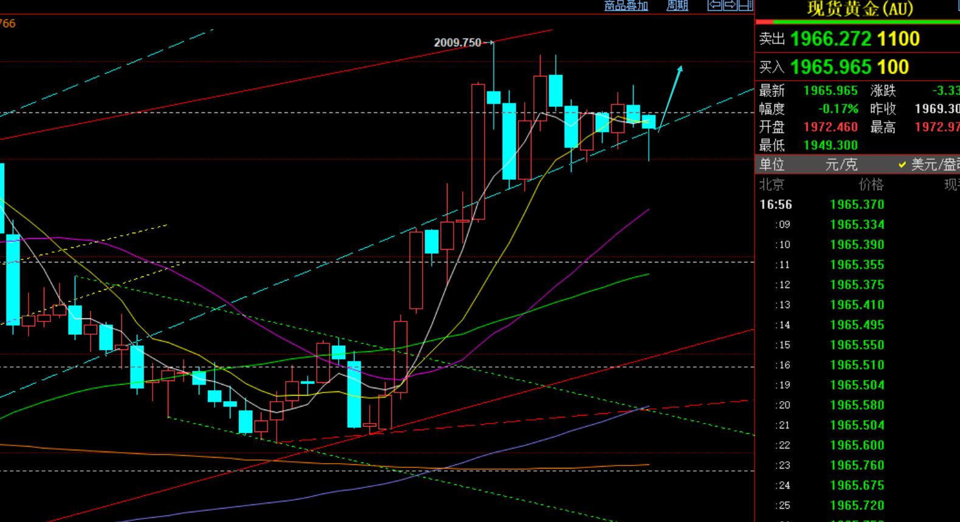Select the :12 tick price 1965.375

[x=857, y=285]
